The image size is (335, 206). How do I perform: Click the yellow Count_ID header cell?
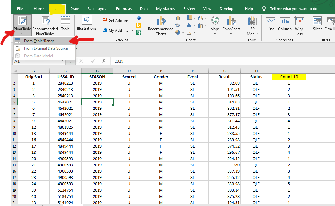(289, 77)
